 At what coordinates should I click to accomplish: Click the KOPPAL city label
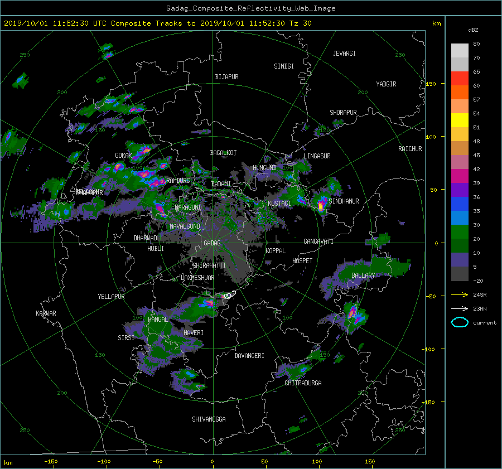276,251
